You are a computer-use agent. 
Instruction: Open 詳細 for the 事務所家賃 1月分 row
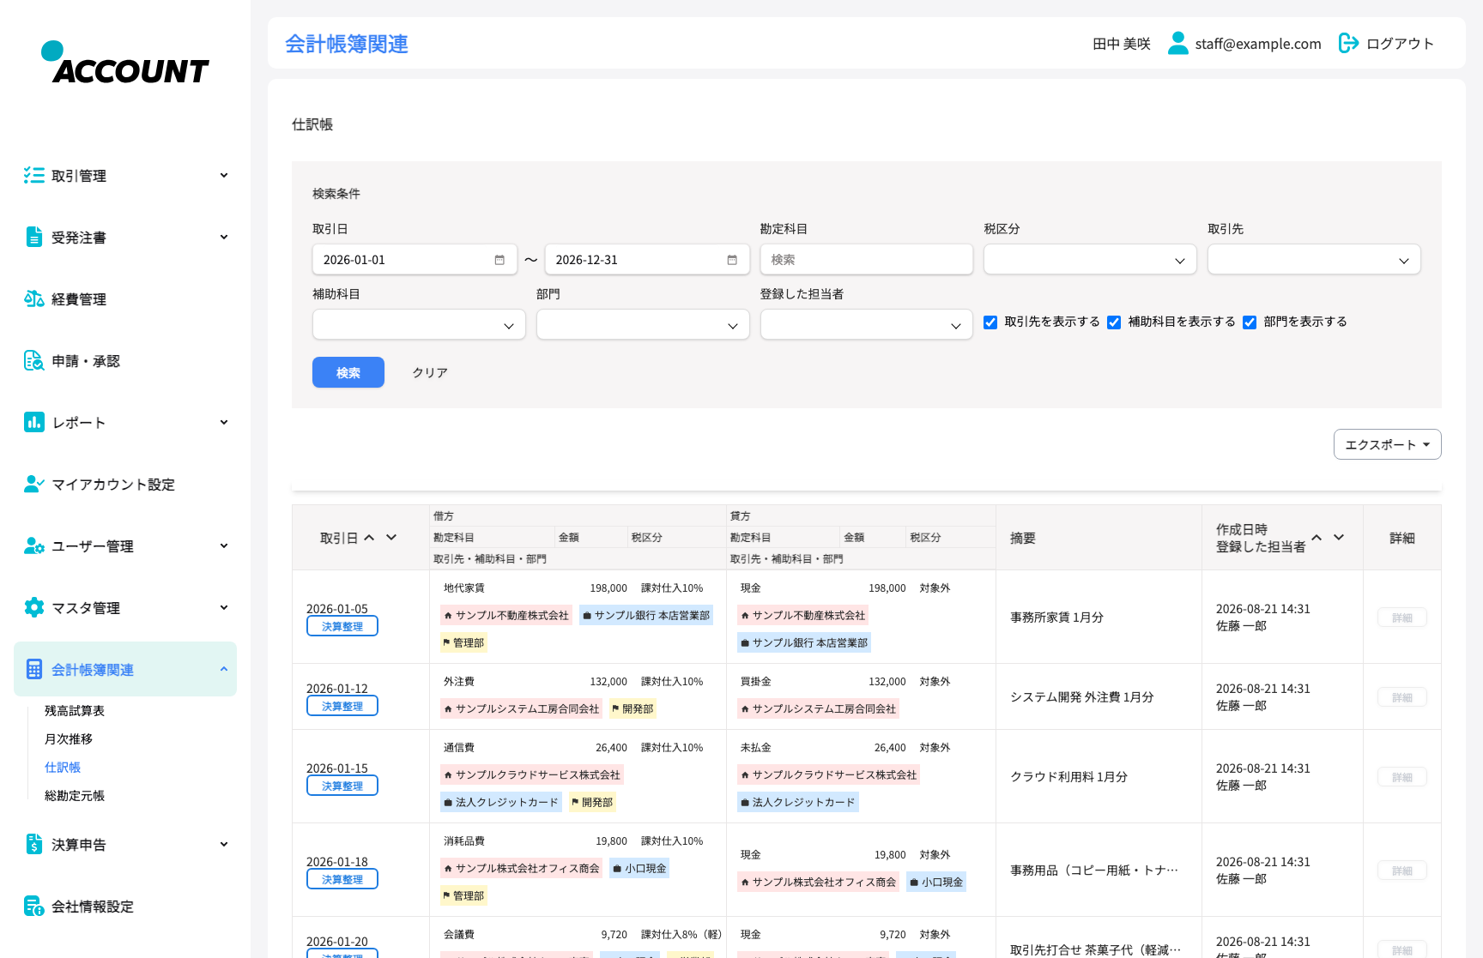(1402, 618)
